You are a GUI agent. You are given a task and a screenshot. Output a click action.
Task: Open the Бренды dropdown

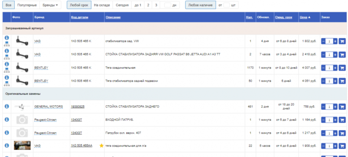(x=50, y=5)
